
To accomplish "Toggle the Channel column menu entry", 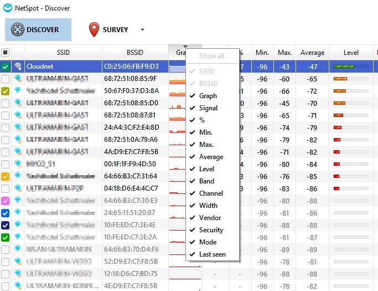I will coord(213,193).
